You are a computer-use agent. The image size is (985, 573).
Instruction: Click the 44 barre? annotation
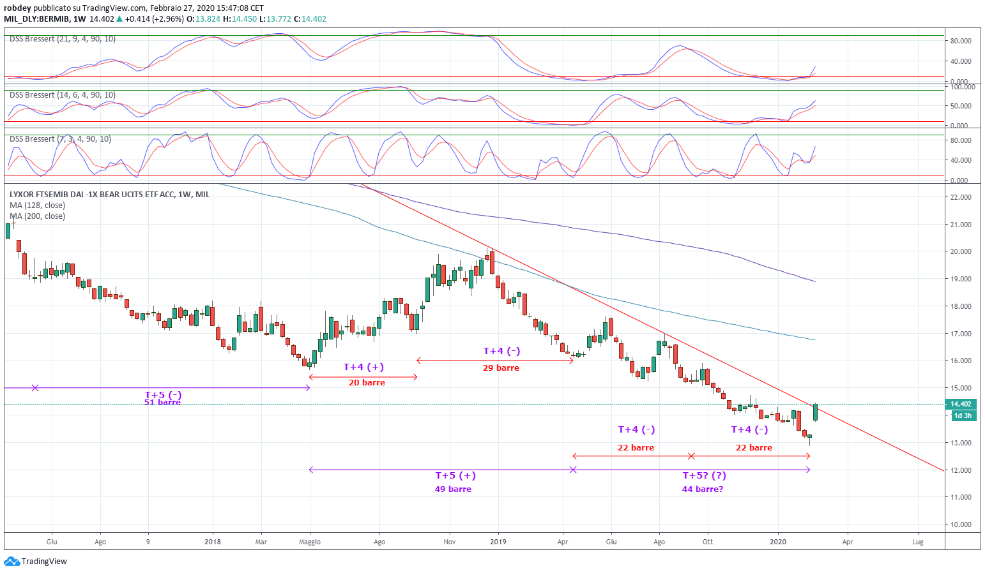[x=703, y=489]
